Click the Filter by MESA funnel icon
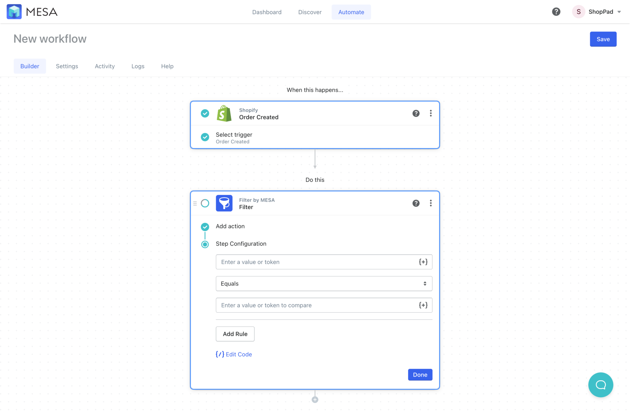 point(224,203)
